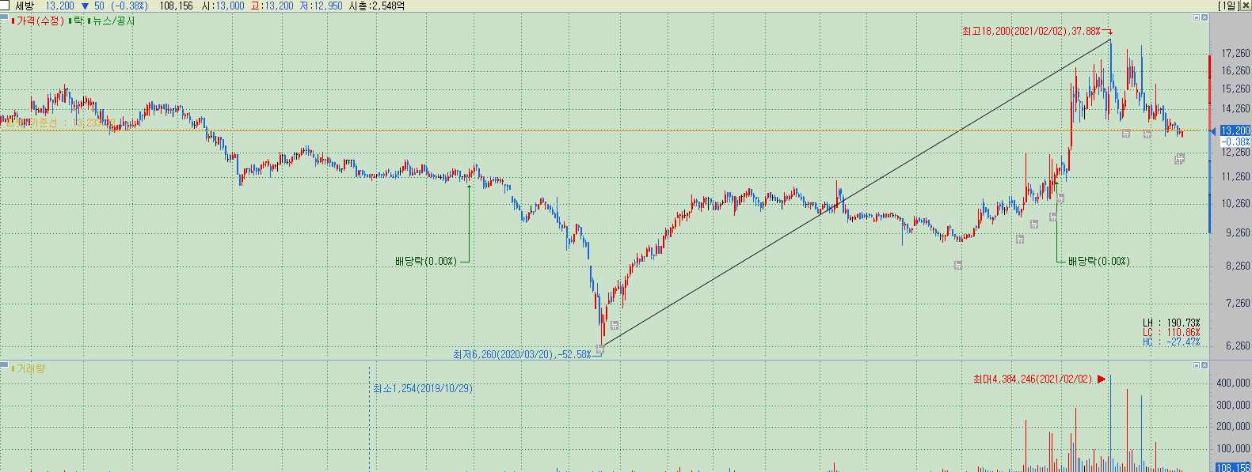Screen dimensions: 1252x472
Task: Click the blue current-price arrow on the axis
Action: coord(1212,131)
